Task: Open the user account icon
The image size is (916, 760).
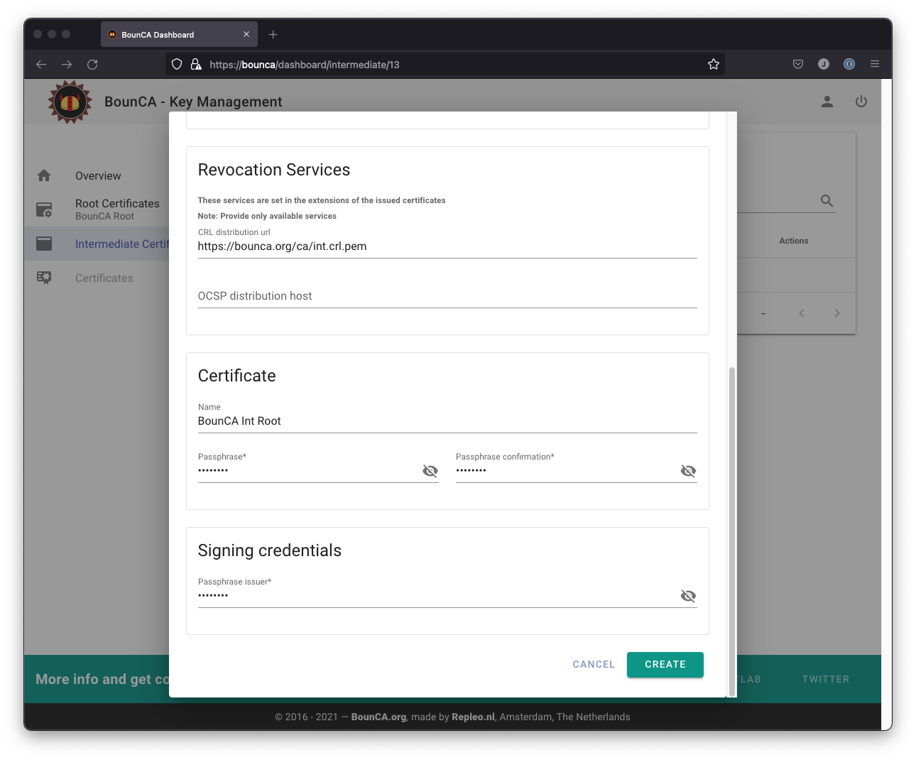Action: click(827, 102)
